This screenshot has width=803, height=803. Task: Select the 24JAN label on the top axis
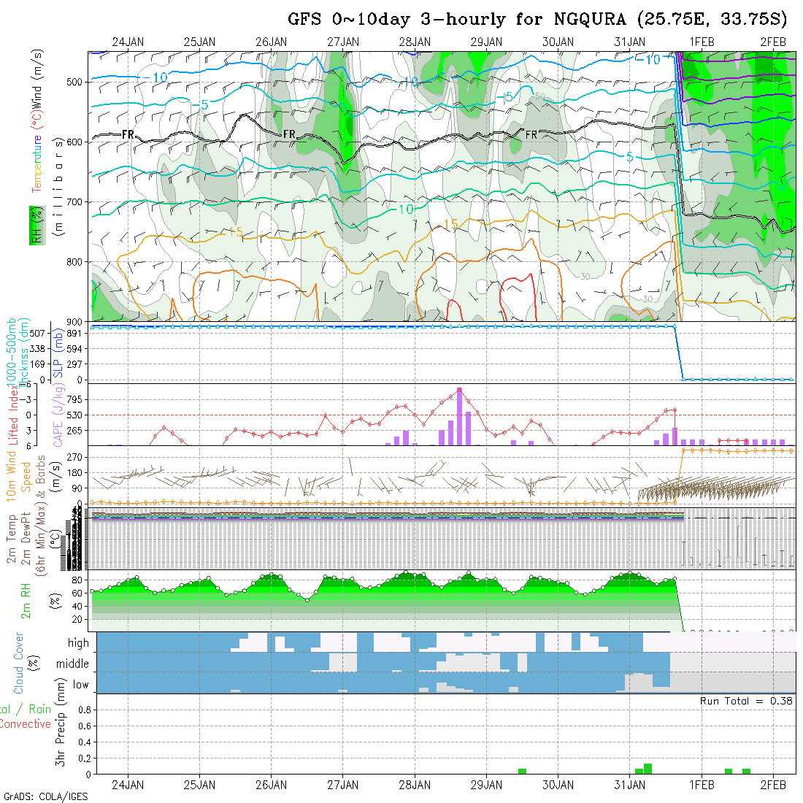(128, 42)
